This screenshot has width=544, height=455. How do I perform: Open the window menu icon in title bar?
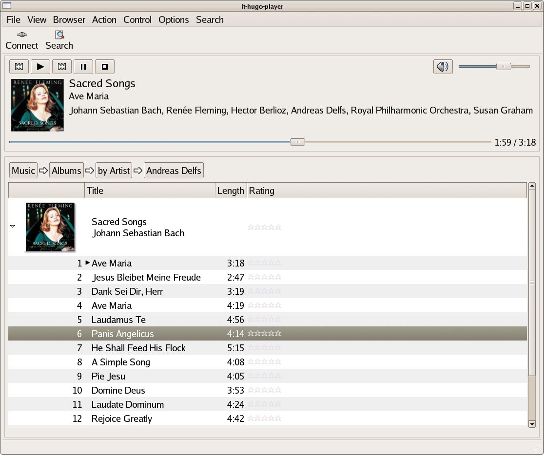pos(7,5)
